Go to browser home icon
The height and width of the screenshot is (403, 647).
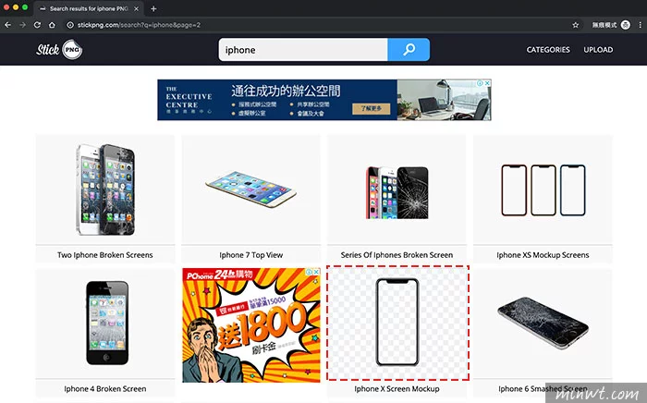[x=52, y=25]
